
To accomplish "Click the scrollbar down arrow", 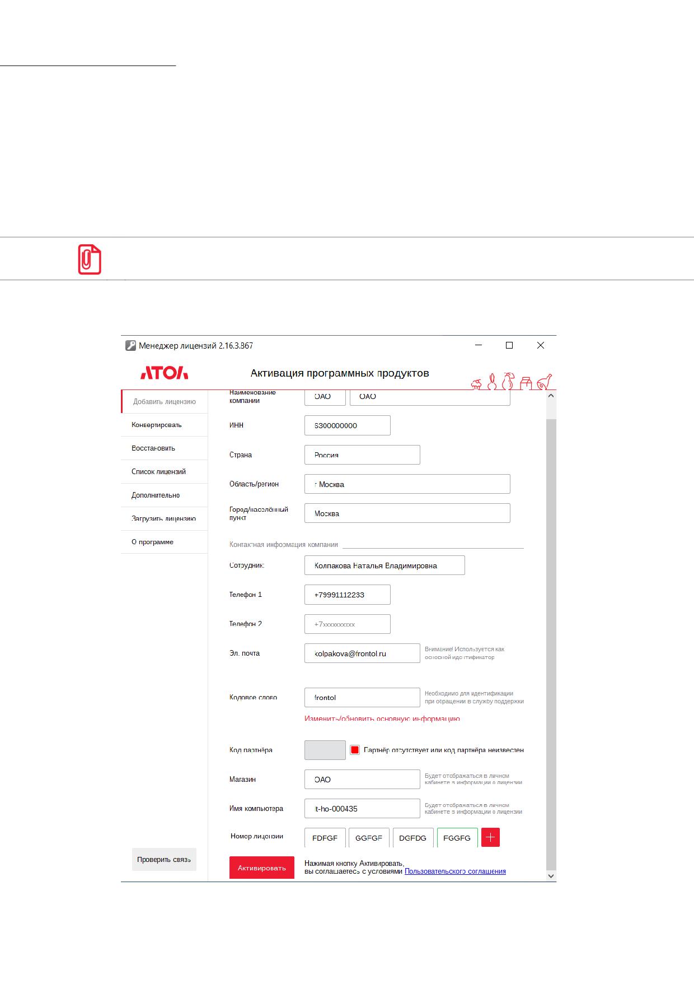I will pyautogui.click(x=551, y=875).
